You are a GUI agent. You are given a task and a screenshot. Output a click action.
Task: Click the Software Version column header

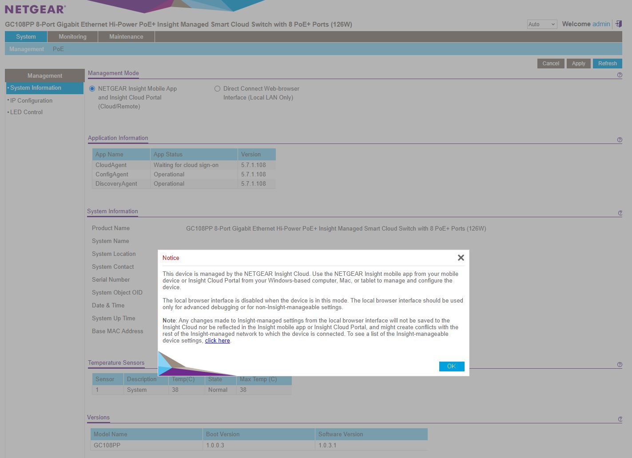pos(371,434)
